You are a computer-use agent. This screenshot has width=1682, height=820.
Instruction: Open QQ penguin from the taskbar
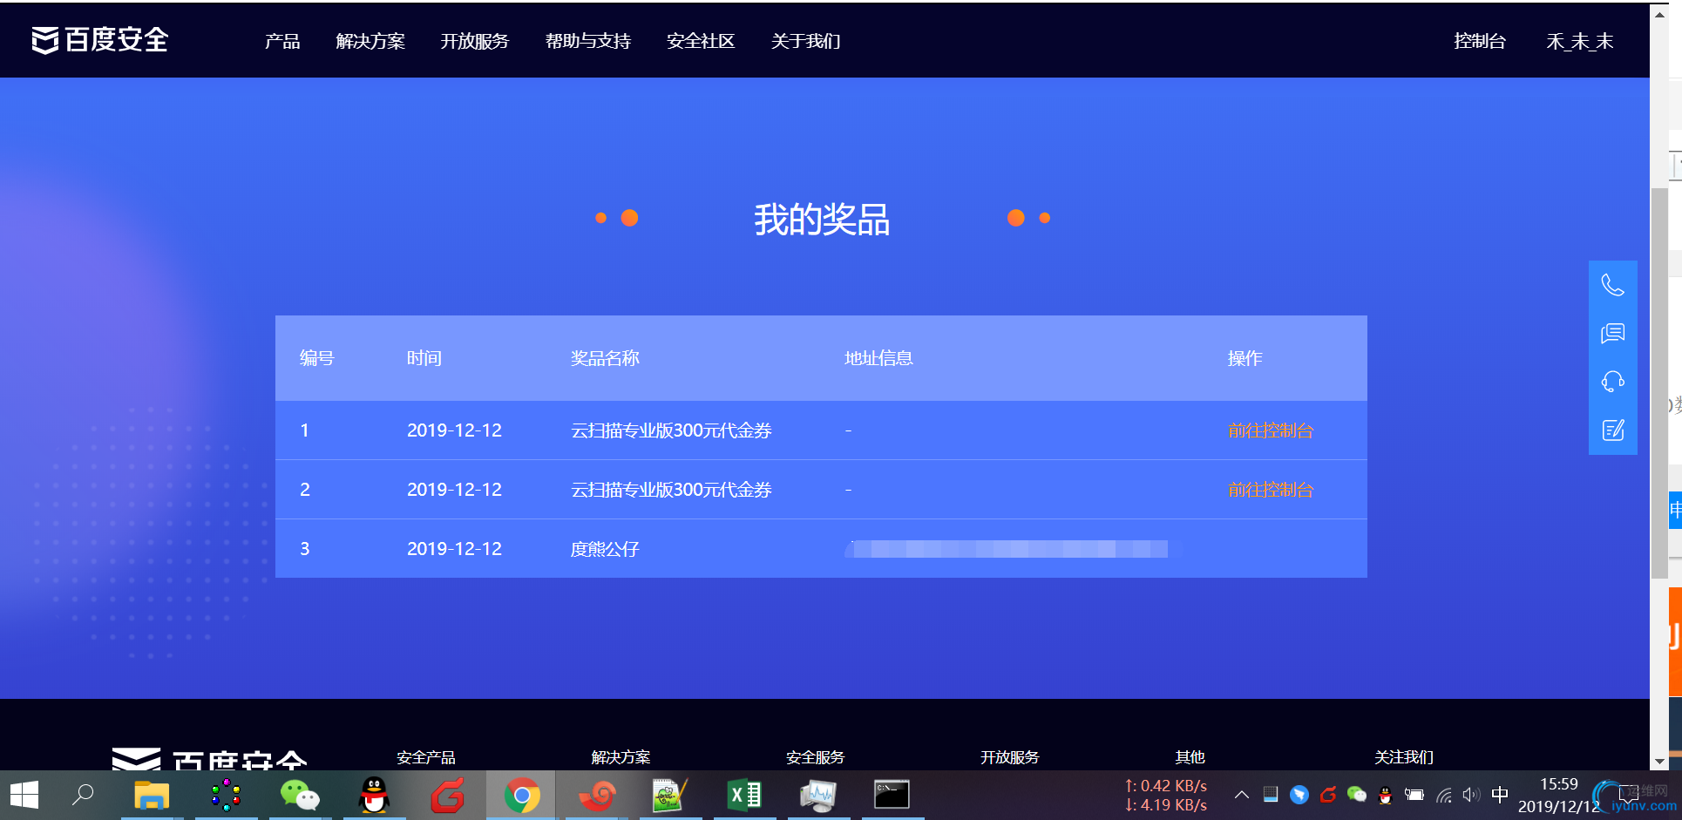pos(374,795)
